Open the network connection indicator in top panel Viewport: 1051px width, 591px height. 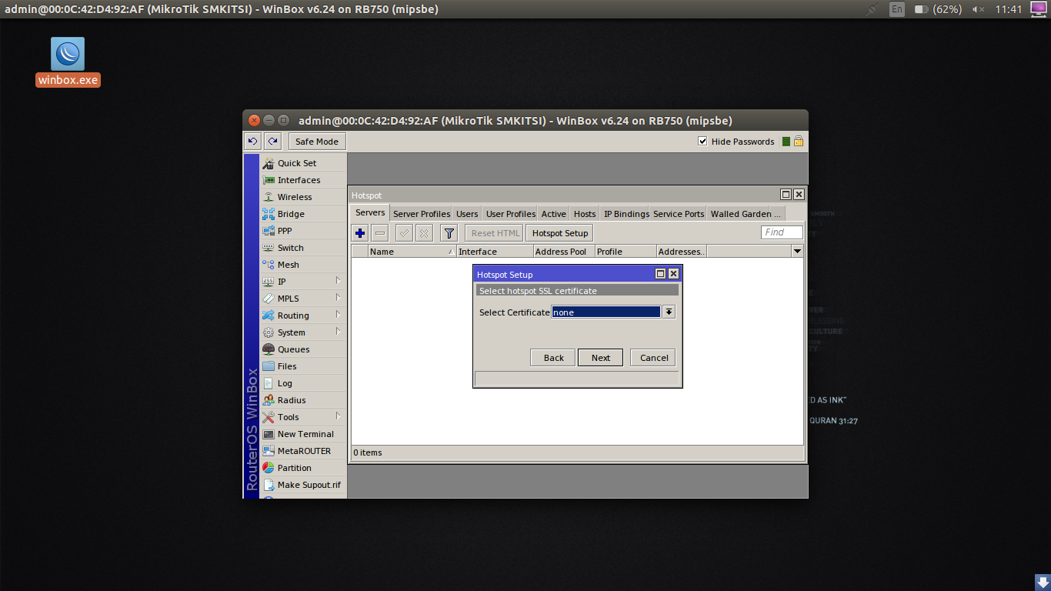point(872,9)
